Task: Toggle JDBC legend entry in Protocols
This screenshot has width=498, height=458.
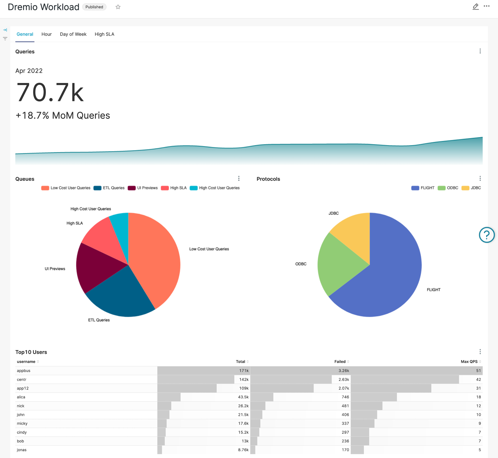Action: [x=471, y=188]
